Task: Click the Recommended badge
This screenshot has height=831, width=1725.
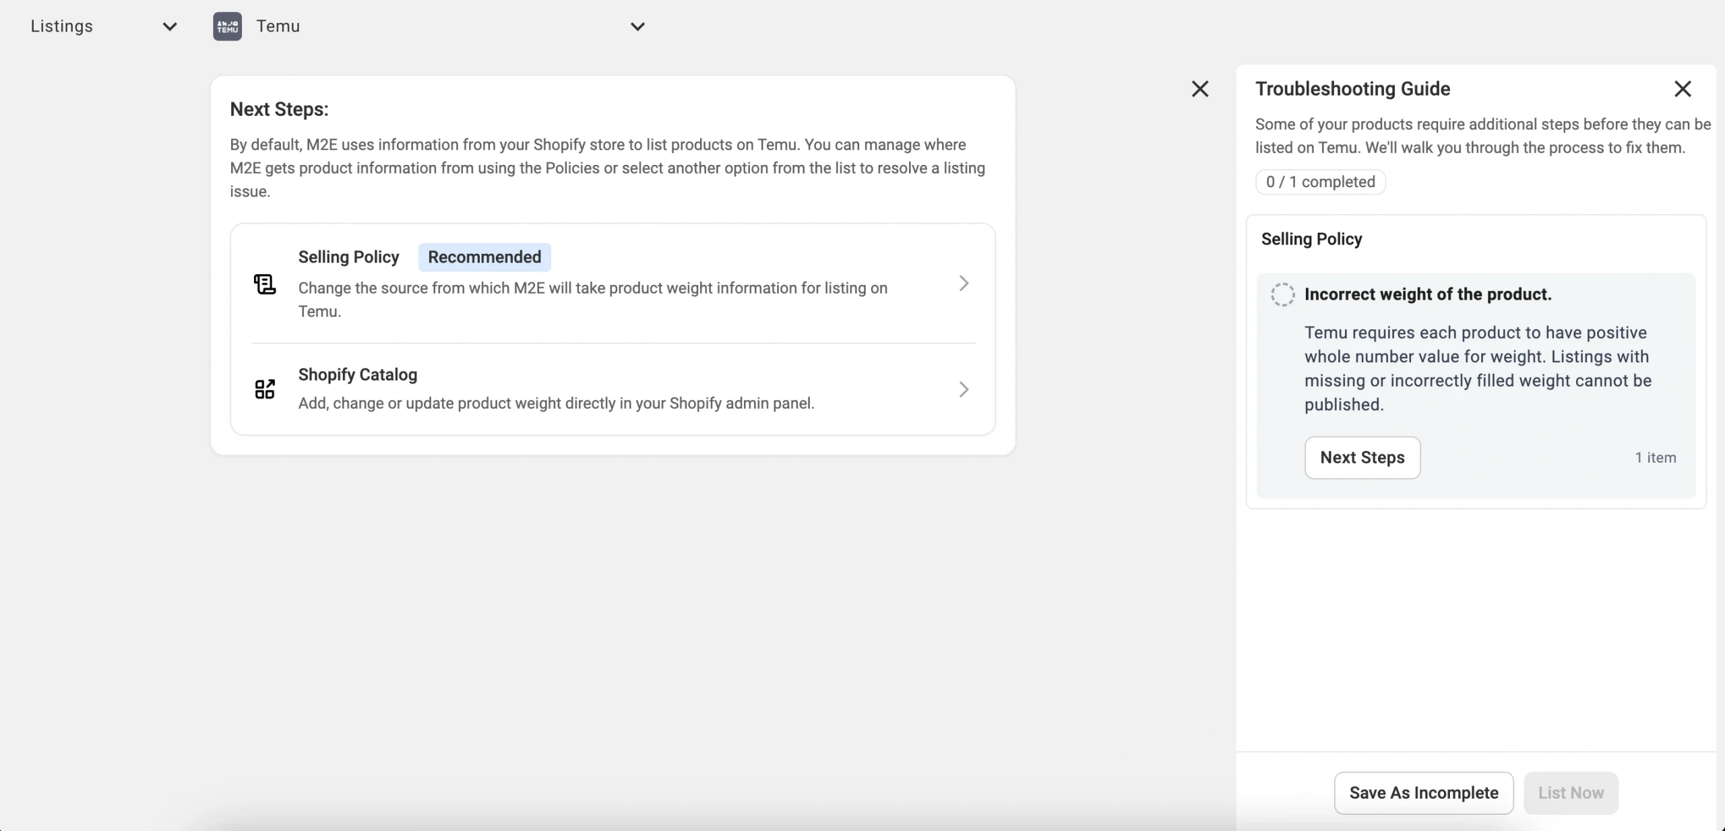Action: 484,257
